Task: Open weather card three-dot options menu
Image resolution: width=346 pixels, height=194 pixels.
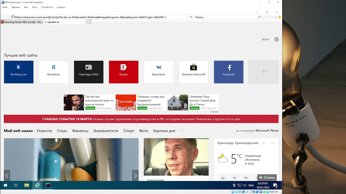Action: [272, 143]
